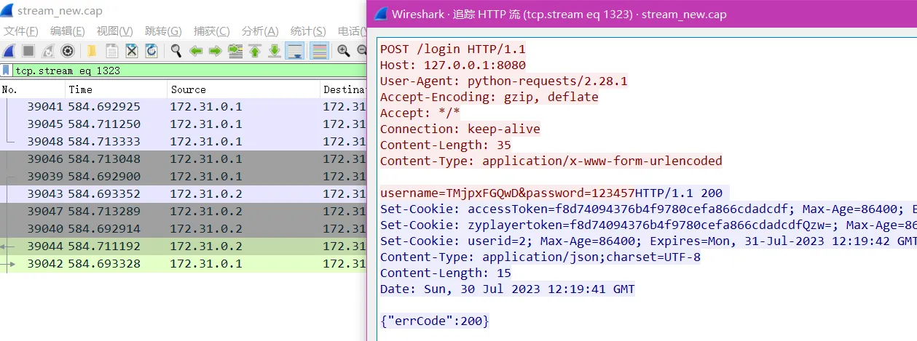Click the open capture file folder icon
Viewport: 917px width, 341px height.
pyautogui.click(x=92, y=51)
